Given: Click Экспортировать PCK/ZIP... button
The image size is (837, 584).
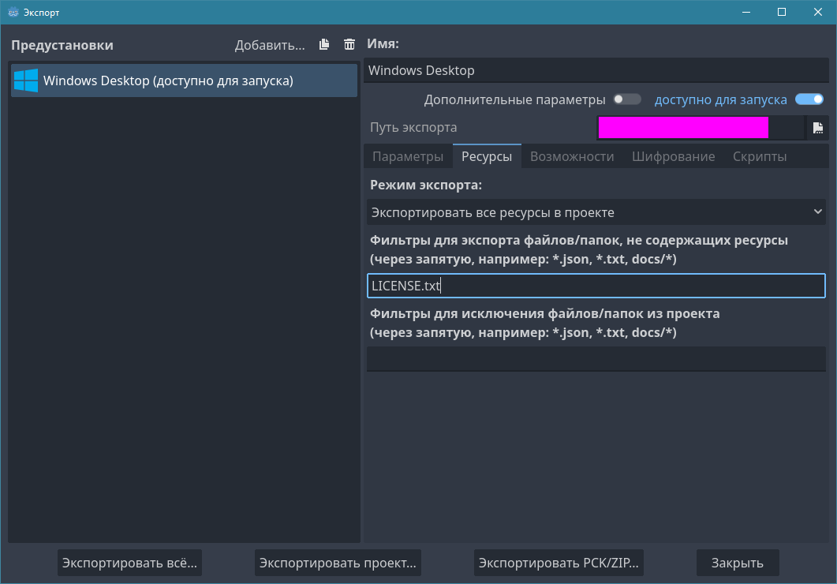Looking at the screenshot, I should point(559,563).
